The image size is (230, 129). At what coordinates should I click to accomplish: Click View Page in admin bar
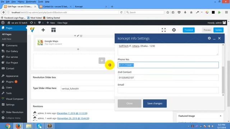(x=62, y=23)
